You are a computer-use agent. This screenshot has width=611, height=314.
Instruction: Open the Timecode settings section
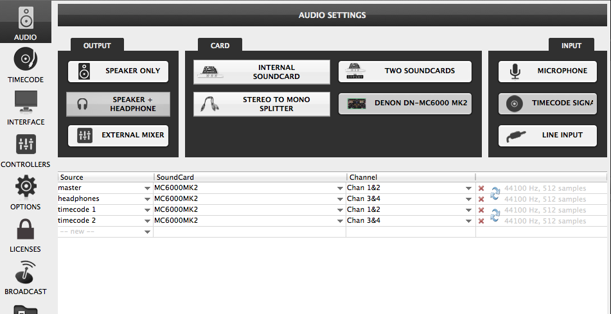pyautogui.click(x=26, y=66)
